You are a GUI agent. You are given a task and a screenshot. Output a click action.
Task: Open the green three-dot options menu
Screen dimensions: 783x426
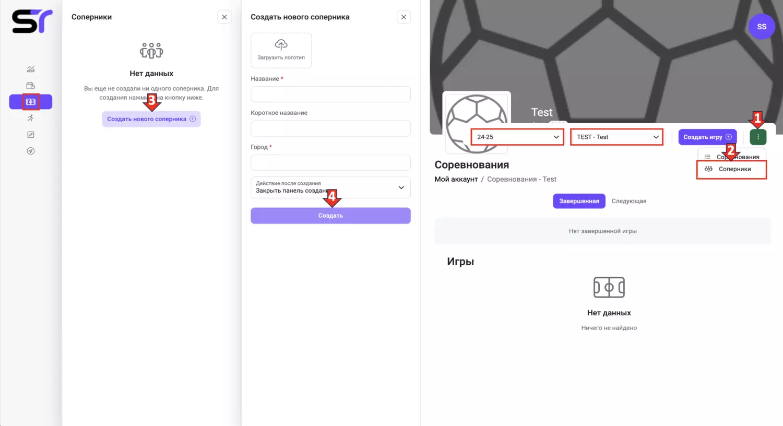coord(758,137)
